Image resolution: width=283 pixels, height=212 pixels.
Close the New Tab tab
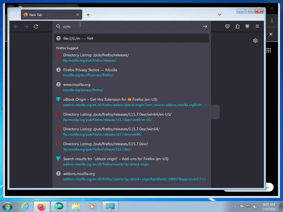78,15
